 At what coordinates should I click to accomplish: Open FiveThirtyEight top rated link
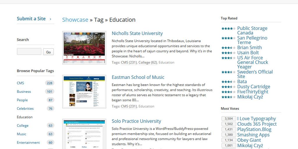point(253,92)
